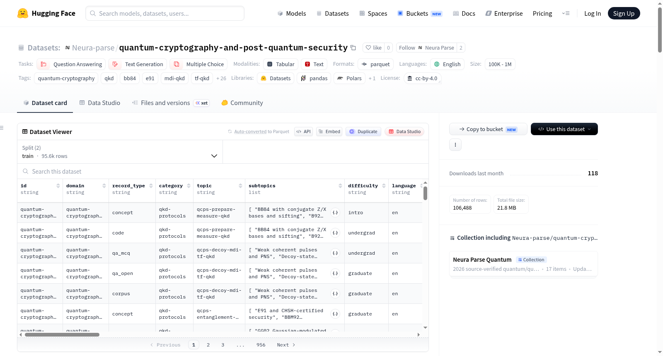663x356 pixels.
Task: Sort by the record_type column
Action: point(151,186)
